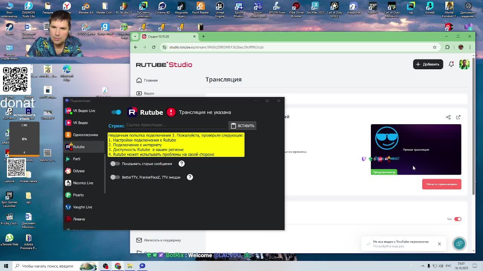This screenshot has width=483, height=271.
Task: Click the stream preview thumbnail
Action: click(x=416, y=149)
